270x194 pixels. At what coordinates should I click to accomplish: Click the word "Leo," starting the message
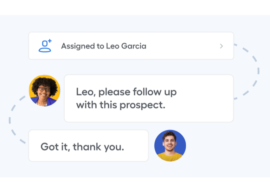[x=85, y=92]
